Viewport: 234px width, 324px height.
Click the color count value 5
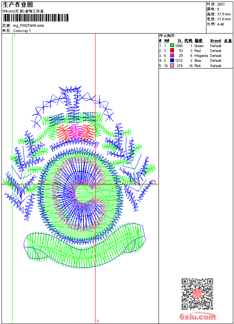click(x=218, y=9)
